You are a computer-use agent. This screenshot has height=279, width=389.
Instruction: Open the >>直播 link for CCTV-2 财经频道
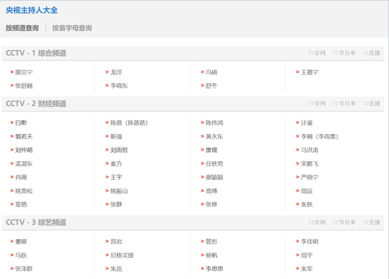[371, 104]
